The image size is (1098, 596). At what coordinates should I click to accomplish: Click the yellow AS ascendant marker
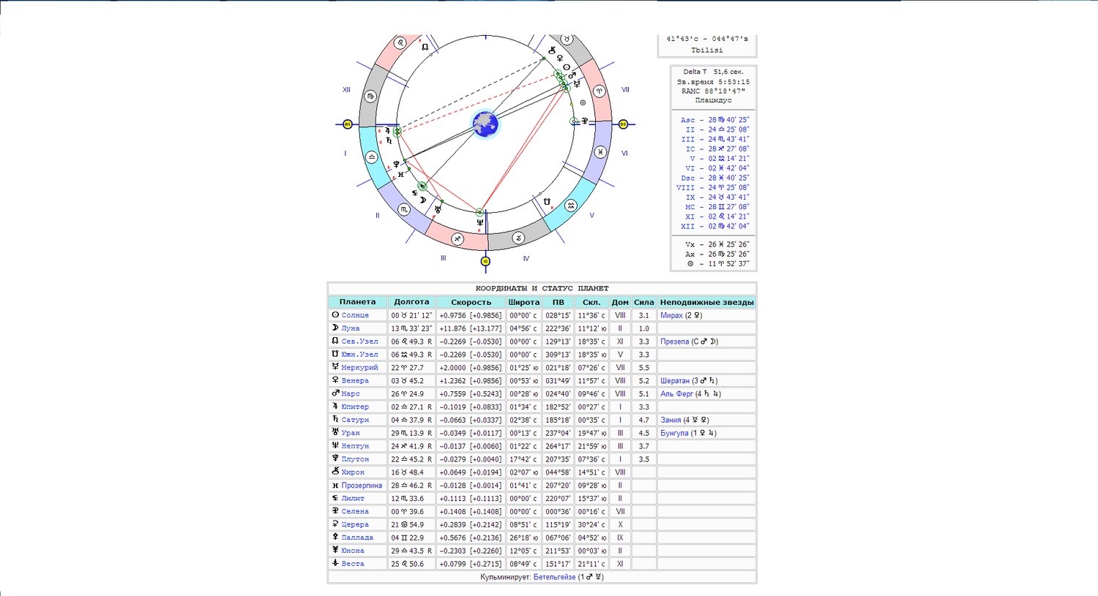[x=348, y=124]
